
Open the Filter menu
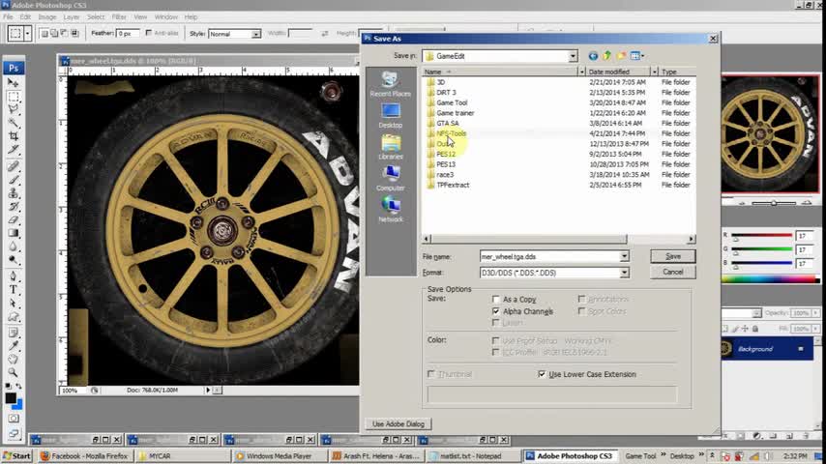(119, 16)
